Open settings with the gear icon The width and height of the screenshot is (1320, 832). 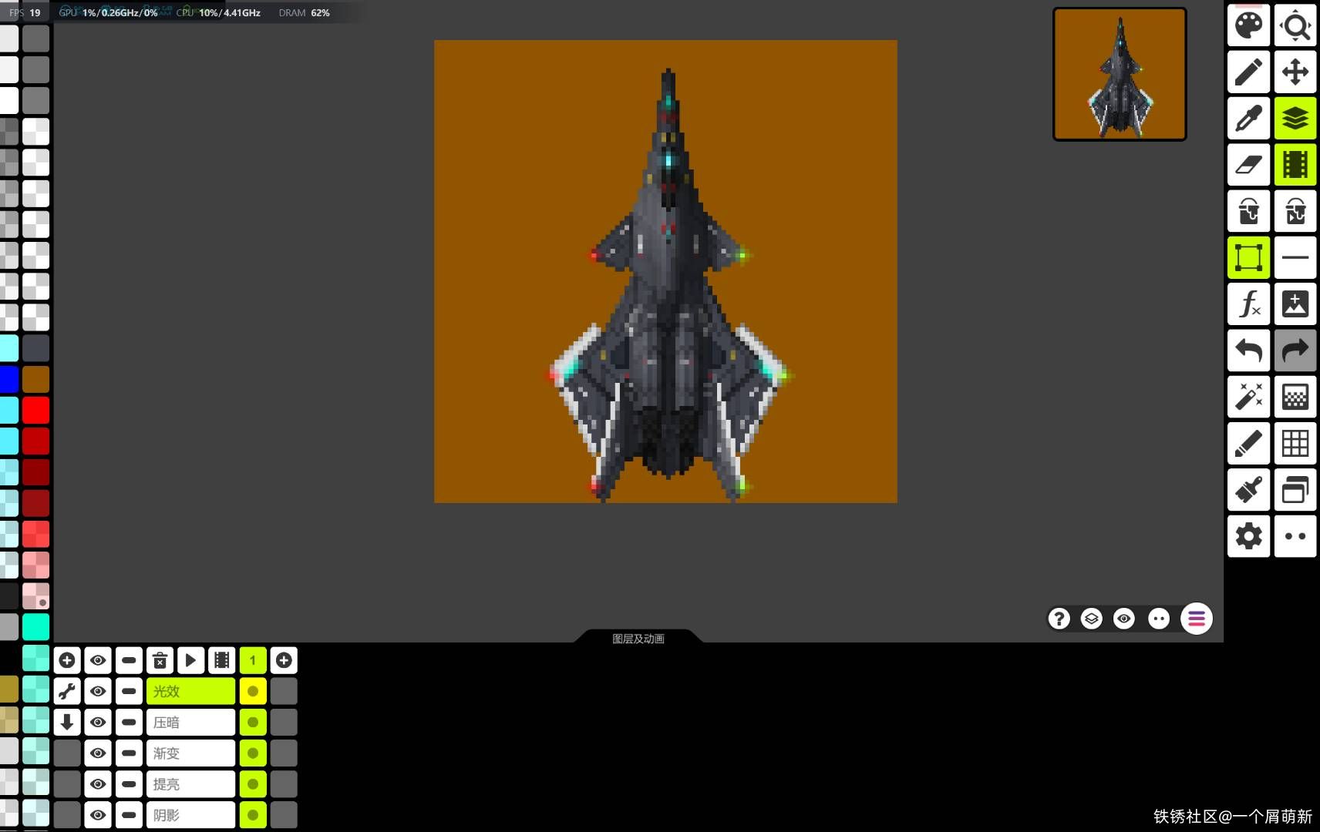[x=1248, y=536]
